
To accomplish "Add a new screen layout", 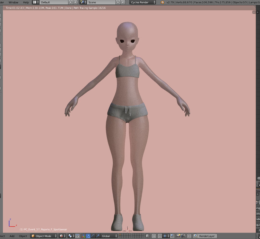I will 70,2.
